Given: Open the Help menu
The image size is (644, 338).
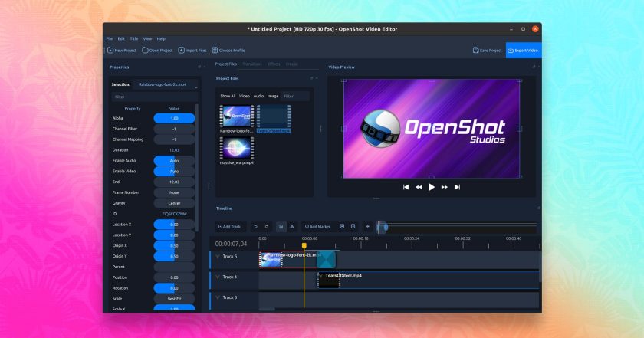Looking at the screenshot, I should (x=161, y=39).
